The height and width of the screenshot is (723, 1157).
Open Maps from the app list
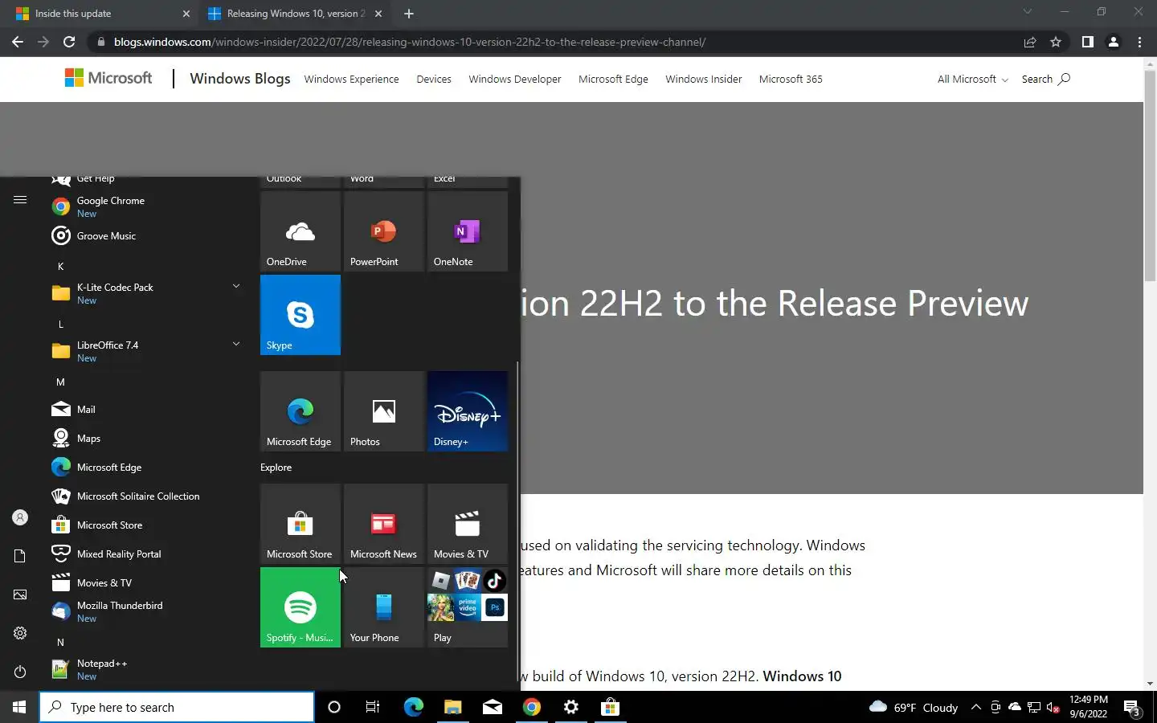click(x=147, y=438)
